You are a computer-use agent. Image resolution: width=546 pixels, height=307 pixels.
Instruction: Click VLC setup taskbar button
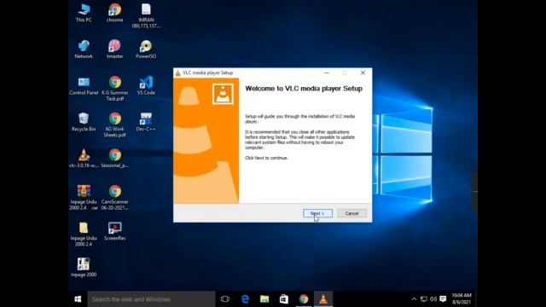click(x=323, y=299)
